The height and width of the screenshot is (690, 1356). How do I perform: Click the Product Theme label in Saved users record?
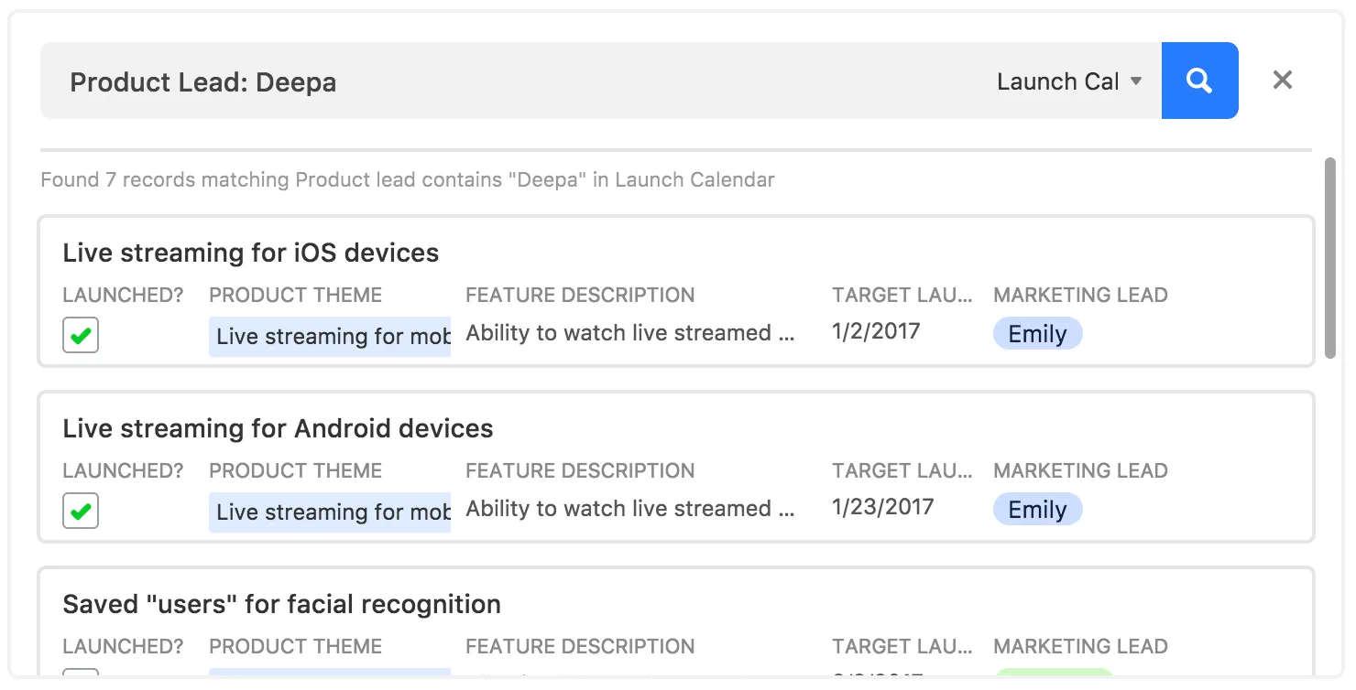tap(295, 646)
